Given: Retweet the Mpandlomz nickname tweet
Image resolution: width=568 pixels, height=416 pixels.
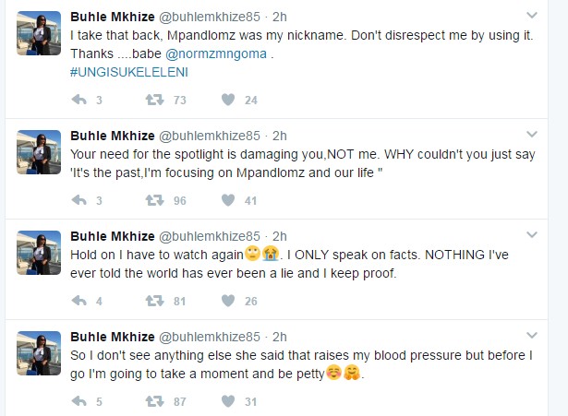Looking at the screenshot, I should [153, 100].
